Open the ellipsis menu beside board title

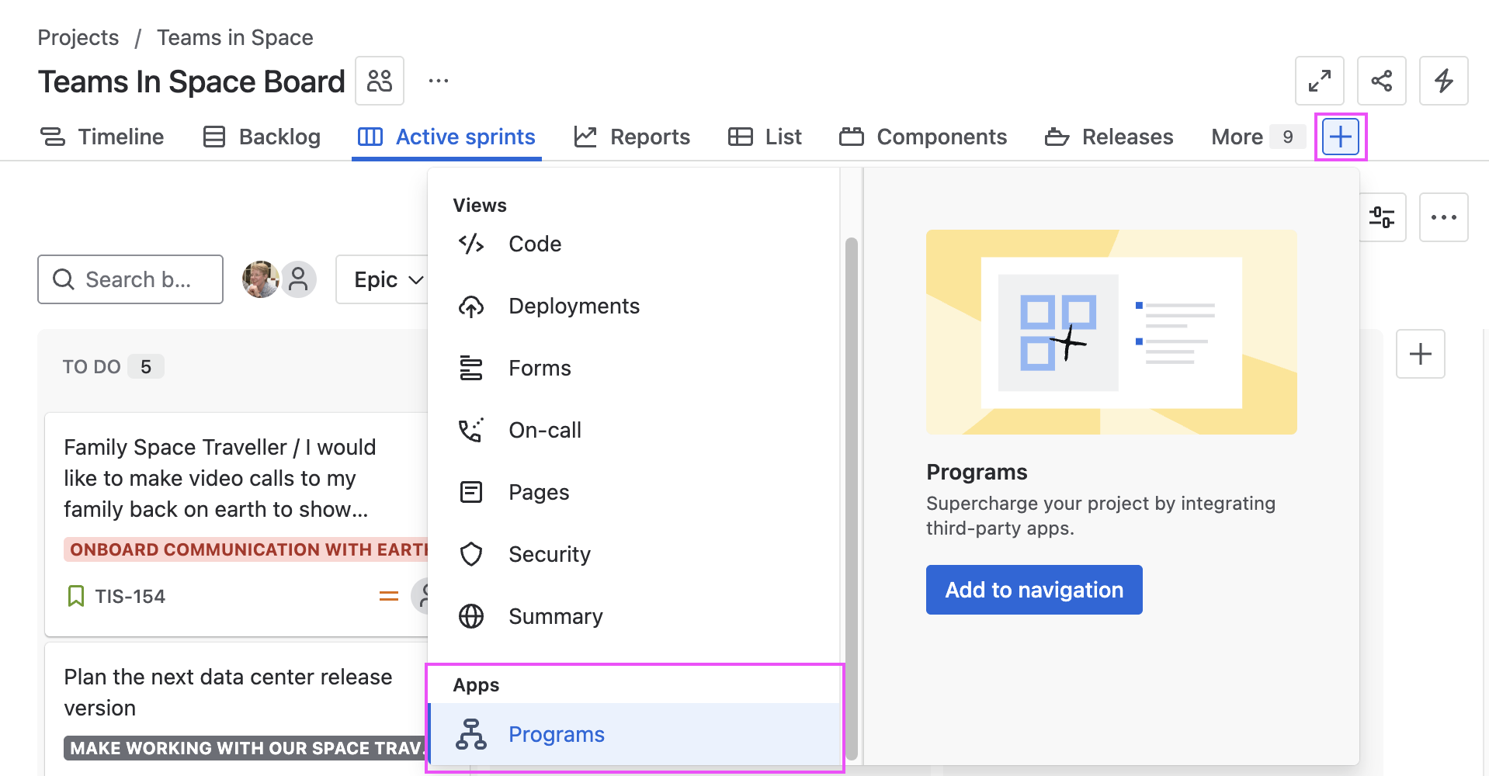(x=439, y=81)
